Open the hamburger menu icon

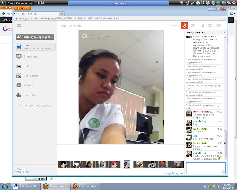point(19,26)
